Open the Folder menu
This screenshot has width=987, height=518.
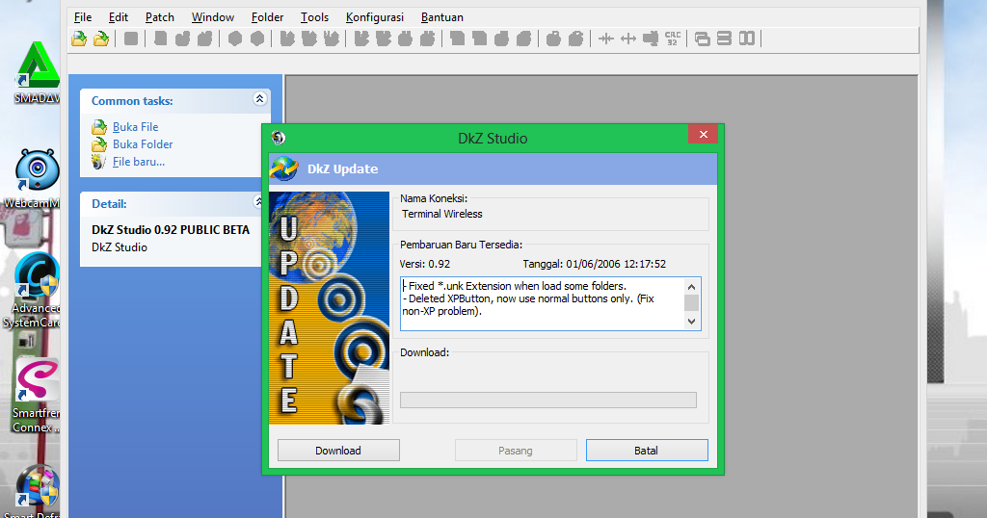tap(268, 17)
